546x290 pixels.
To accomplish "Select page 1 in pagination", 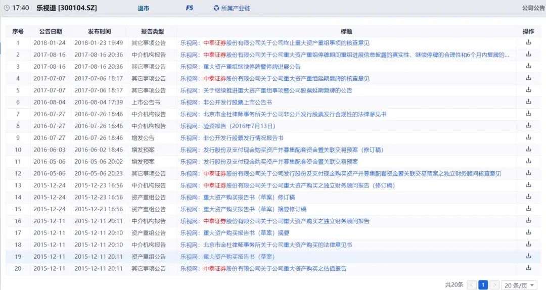I will pos(483,285).
